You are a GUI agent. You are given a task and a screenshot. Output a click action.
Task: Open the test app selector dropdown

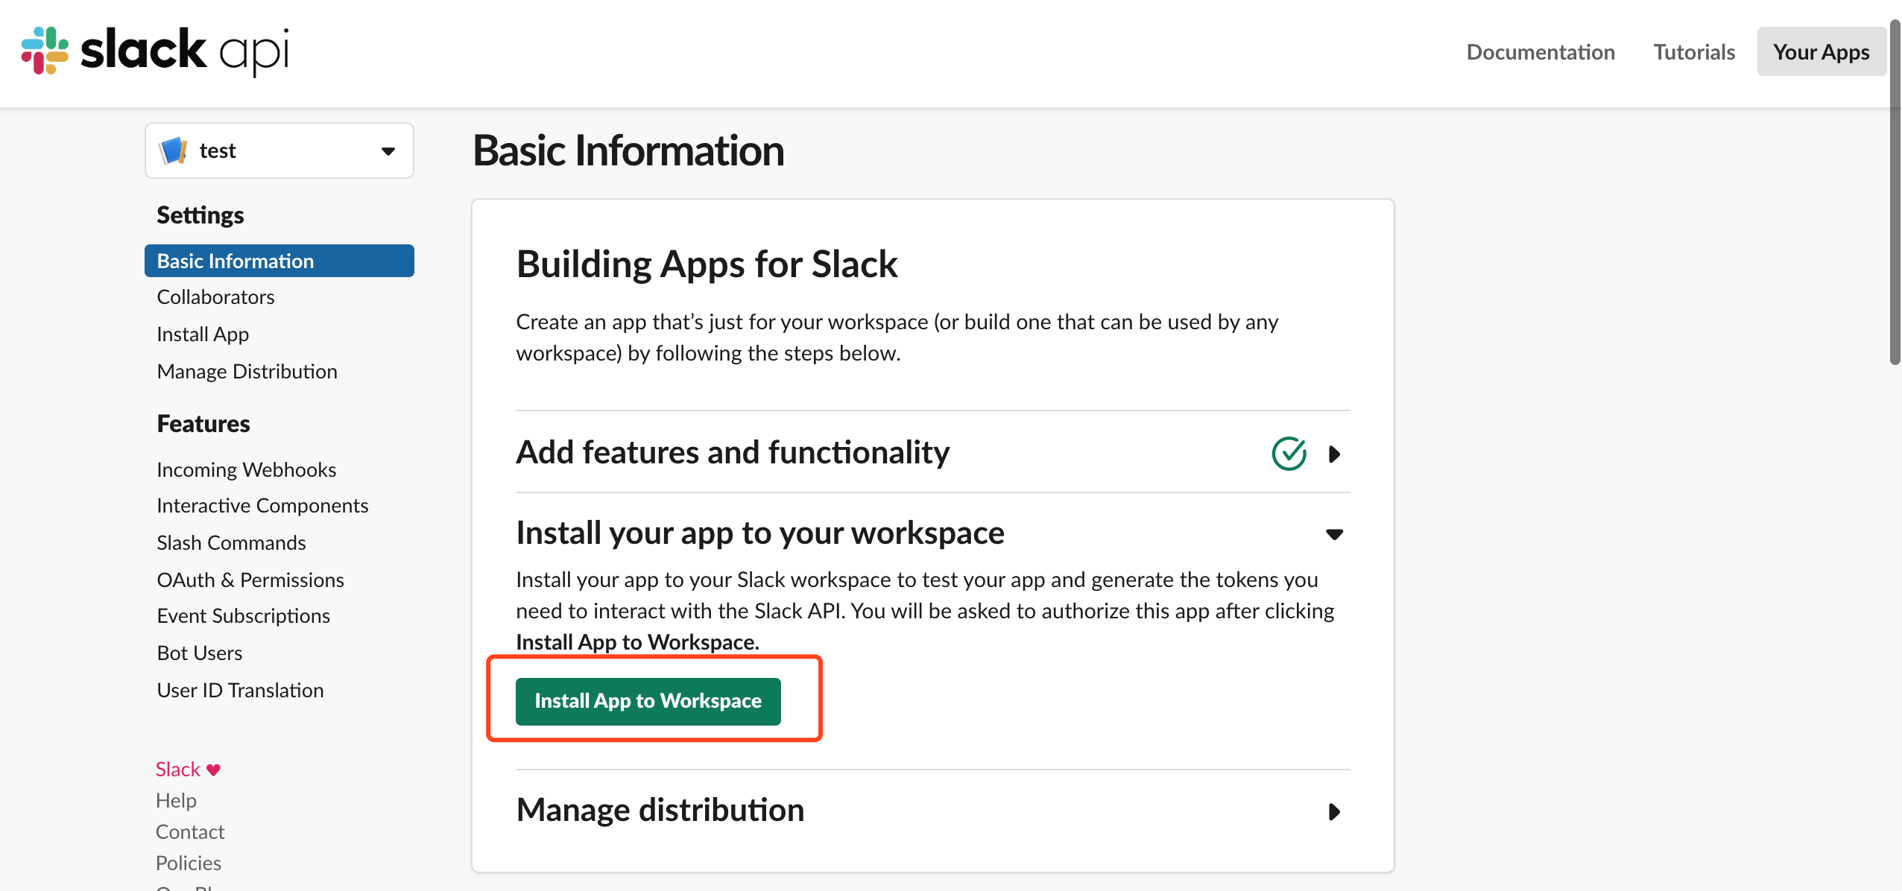click(x=388, y=150)
